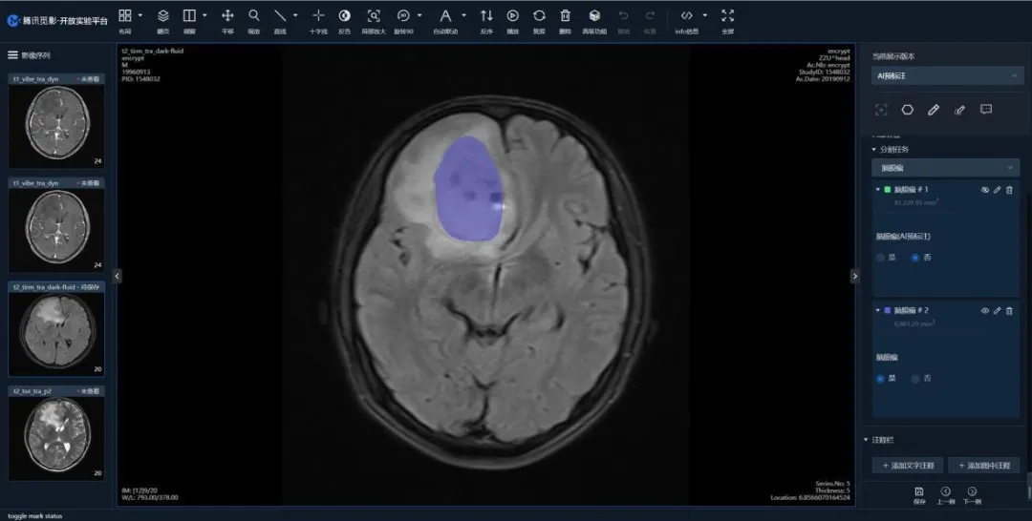Open the t2_tse_tra_p2 series thumbnail

[x=56, y=433]
